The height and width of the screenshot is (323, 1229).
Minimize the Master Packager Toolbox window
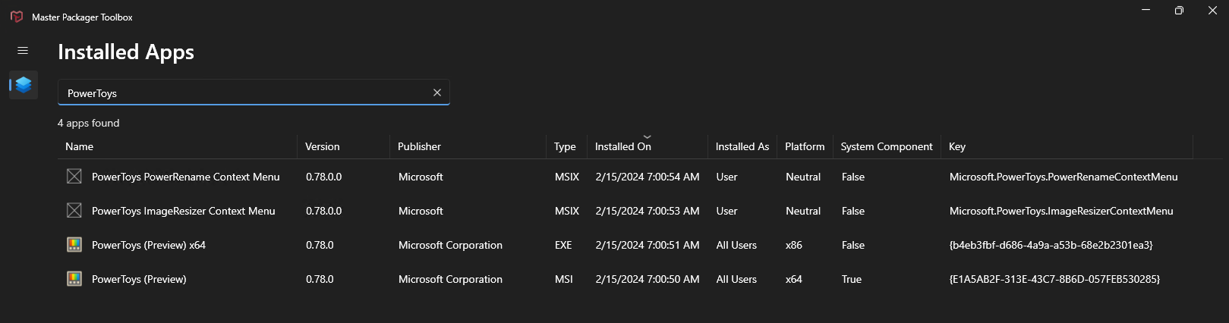1145,10
